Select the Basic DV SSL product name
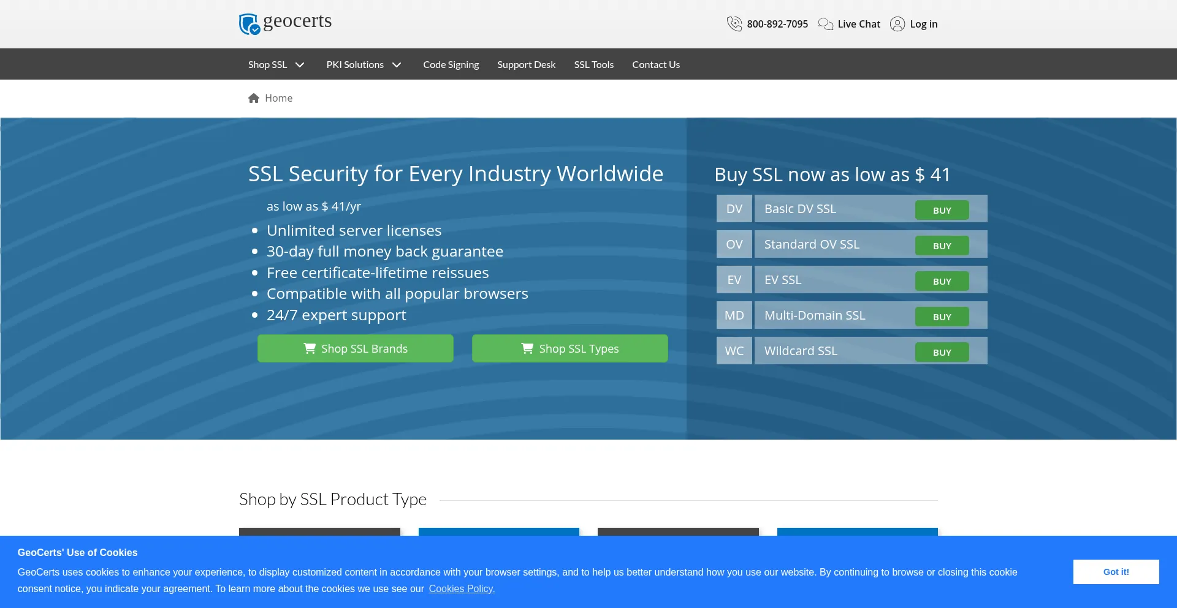The width and height of the screenshot is (1177, 608). [800, 209]
